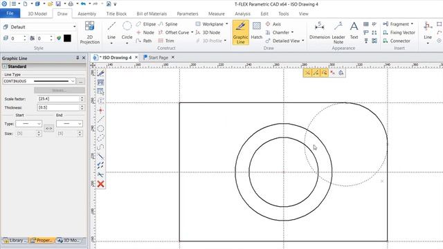Switch to the 3D Model ribbon tab
This screenshot has width=443, height=249.
[37, 14]
